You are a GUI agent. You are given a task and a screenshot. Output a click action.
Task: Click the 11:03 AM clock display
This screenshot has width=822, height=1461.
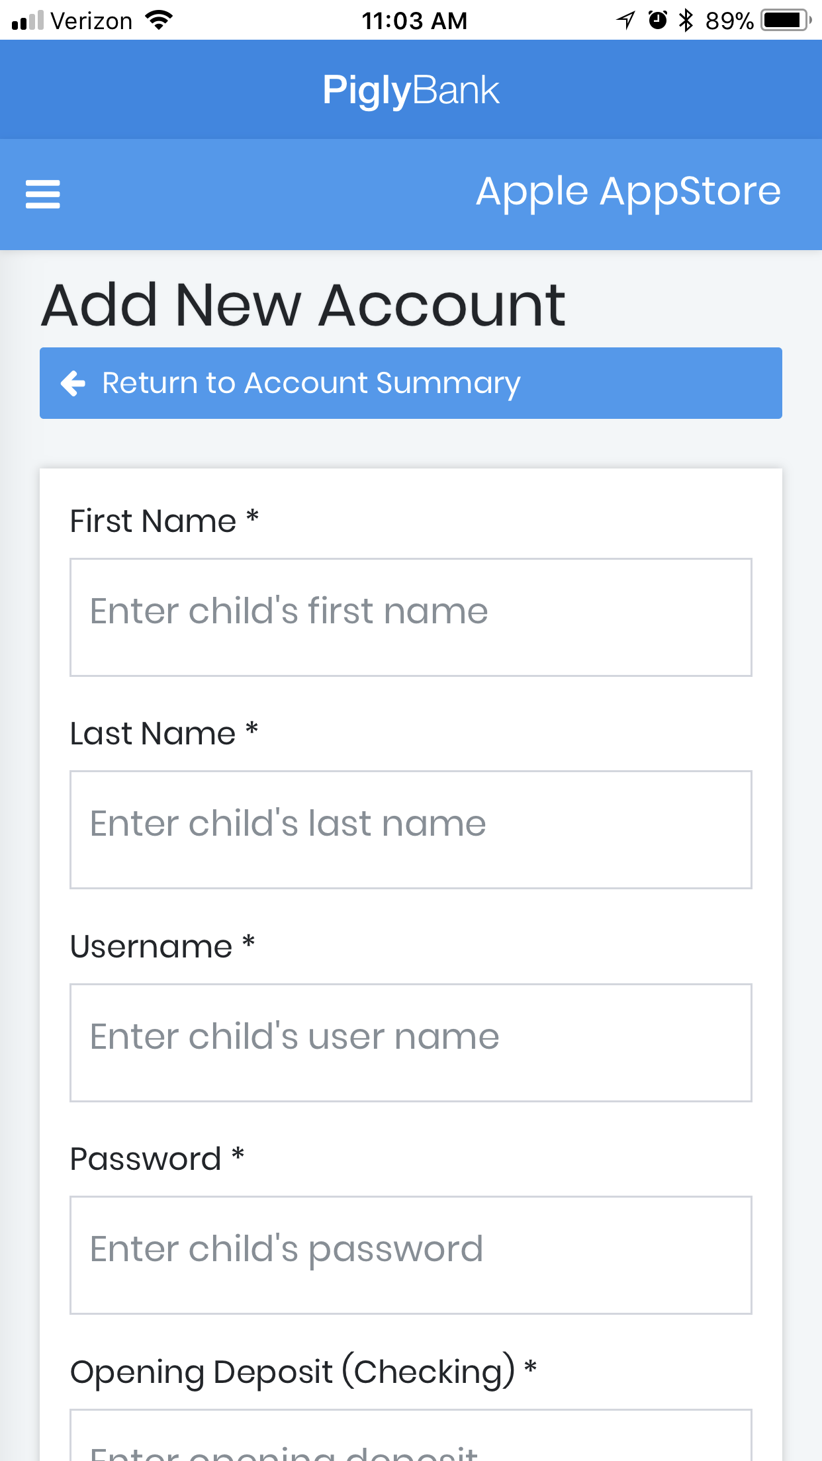(x=414, y=20)
